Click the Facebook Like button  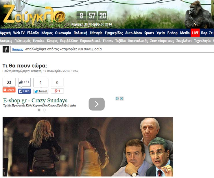pyautogui.click(x=24, y=91)
